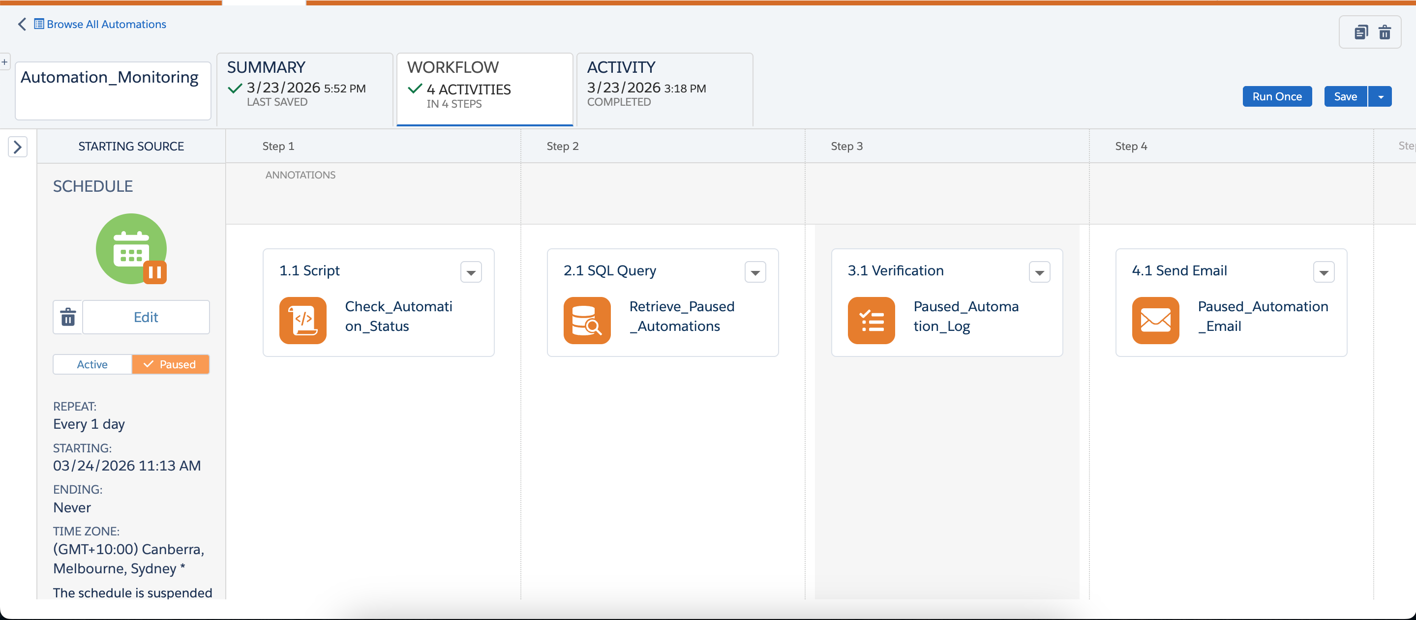Click the green checkmark in SUMMARY tab
Image resolution: width=1416 pixels, height=620 pixels.
(235, 88)
